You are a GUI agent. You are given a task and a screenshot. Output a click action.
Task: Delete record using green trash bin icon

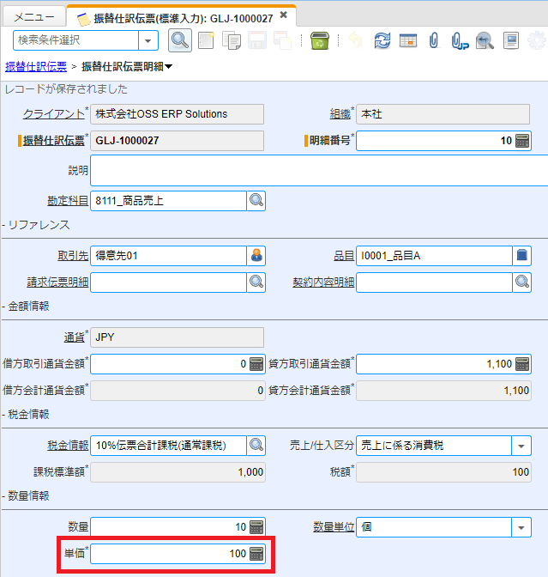319,40
